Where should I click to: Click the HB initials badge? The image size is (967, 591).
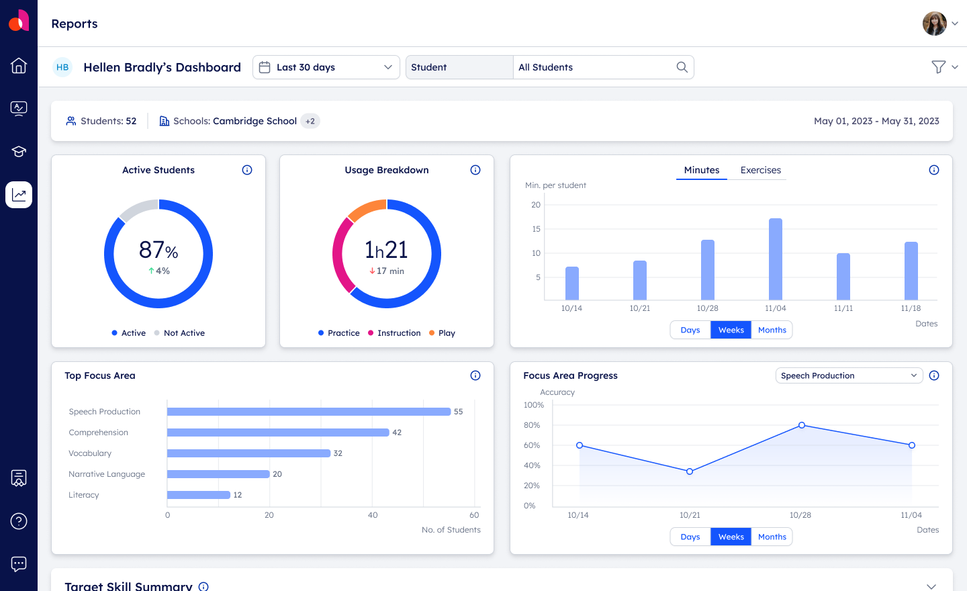point(62,67)
